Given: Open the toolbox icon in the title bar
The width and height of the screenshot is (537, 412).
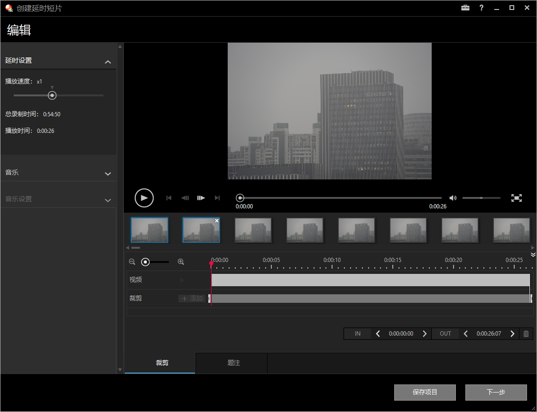Looking at the screenshot, I should 465,8.
